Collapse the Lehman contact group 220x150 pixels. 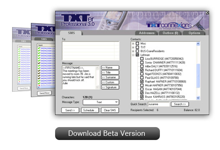coord(133,55)
